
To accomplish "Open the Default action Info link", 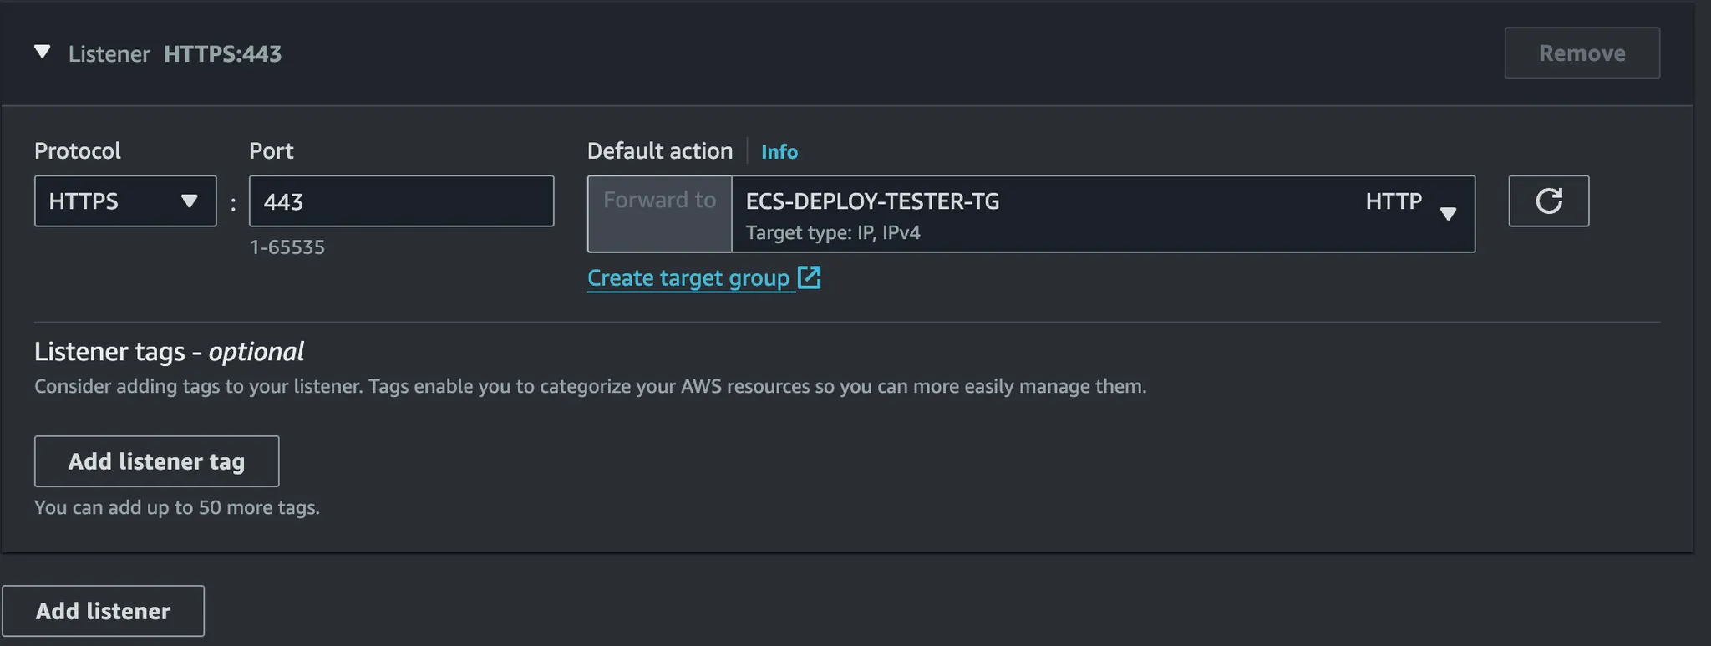I will pyautogui.click(x=779, y=152).
